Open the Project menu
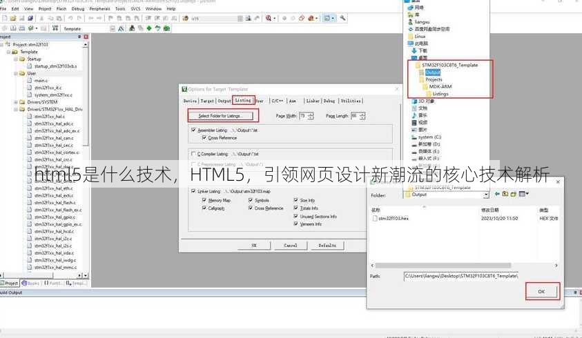This screenshot has height=338, width=582. point(45,8)
